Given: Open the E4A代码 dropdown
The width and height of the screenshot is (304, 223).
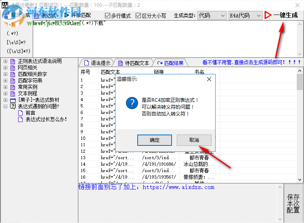Looking at the screenshot, I should (245, 15).
